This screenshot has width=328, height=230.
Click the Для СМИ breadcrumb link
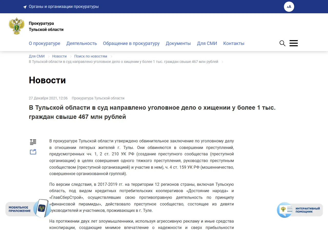(x=37, y=56)
